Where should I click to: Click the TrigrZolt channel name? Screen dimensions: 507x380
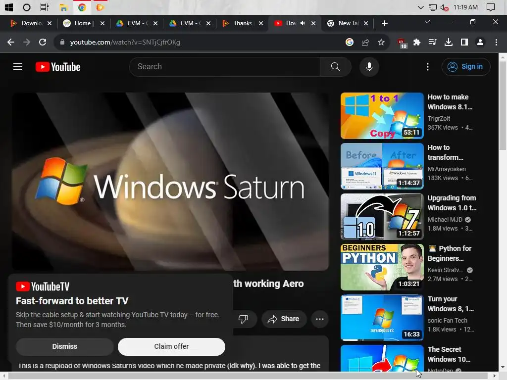tap(439, 119)
